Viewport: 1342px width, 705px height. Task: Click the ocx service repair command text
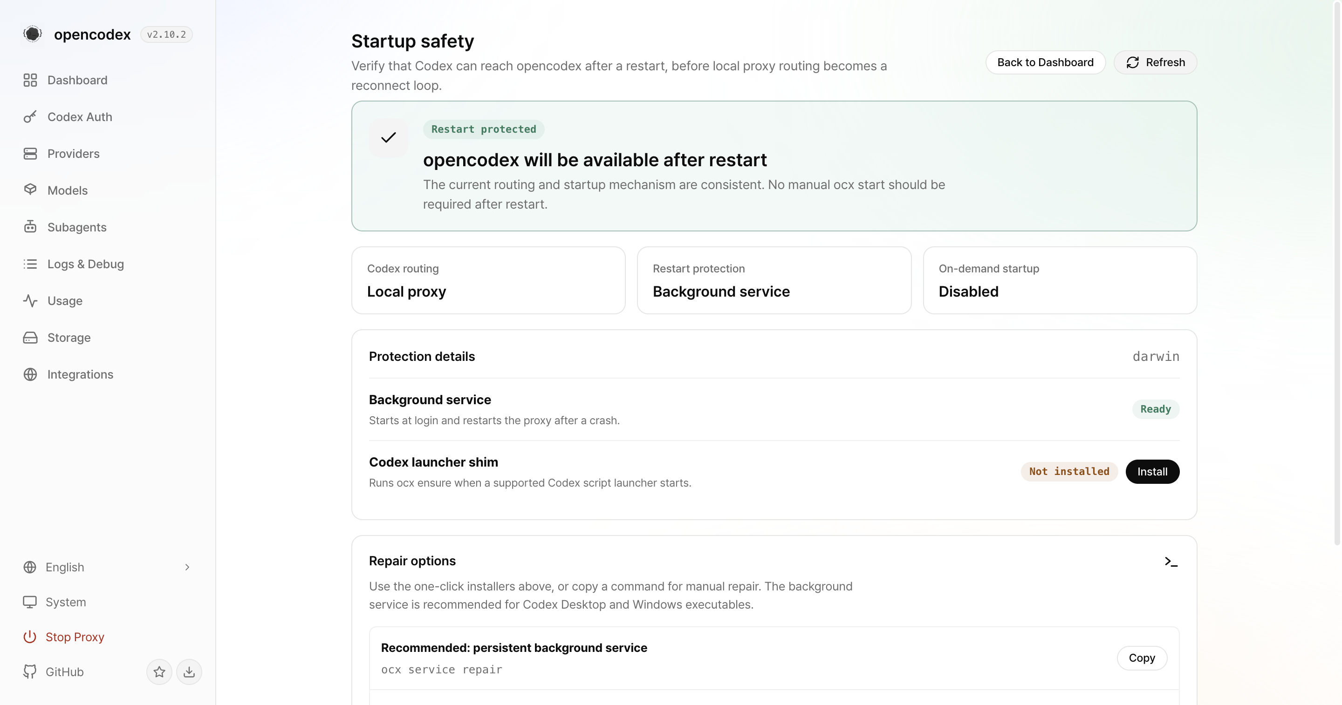point(442,670)
